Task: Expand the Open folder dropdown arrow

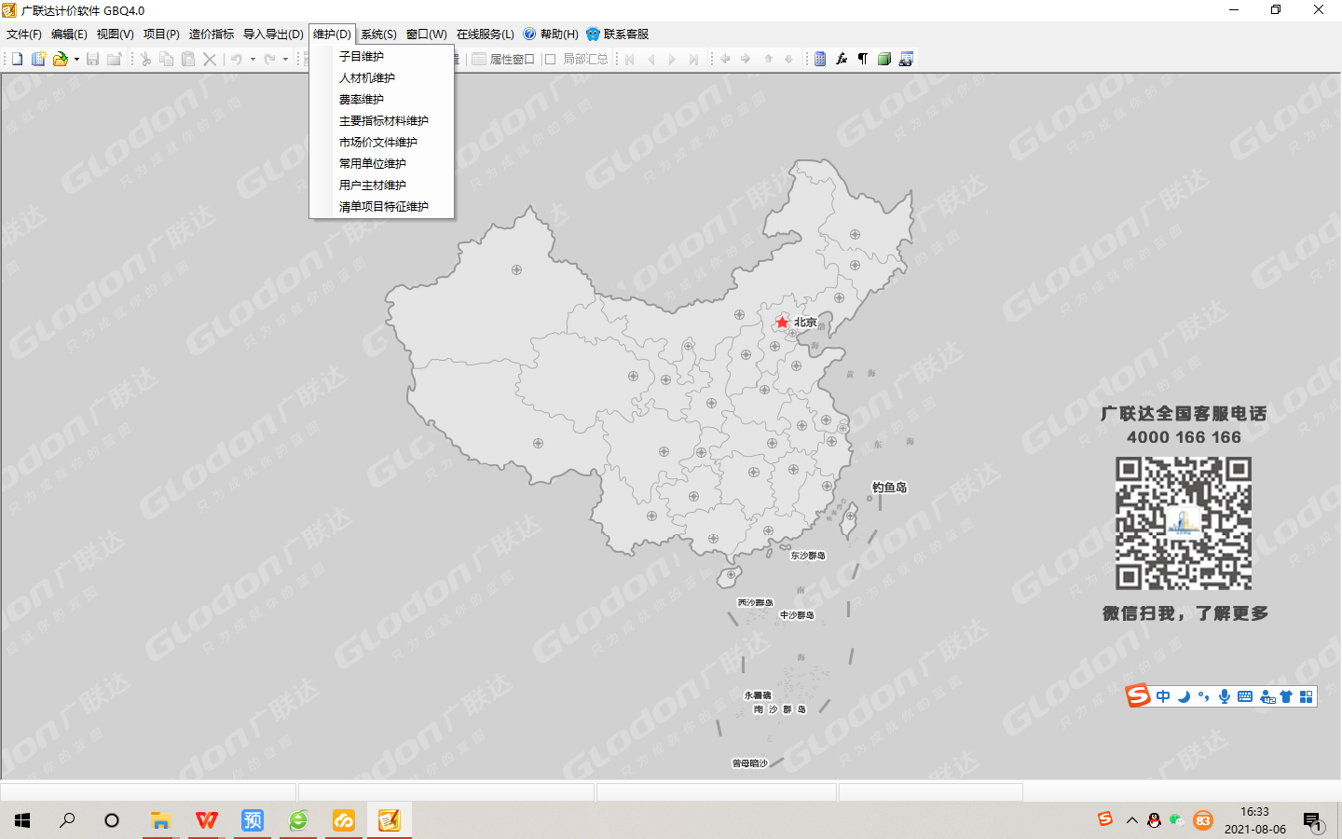Action: (x=76, y=59)
